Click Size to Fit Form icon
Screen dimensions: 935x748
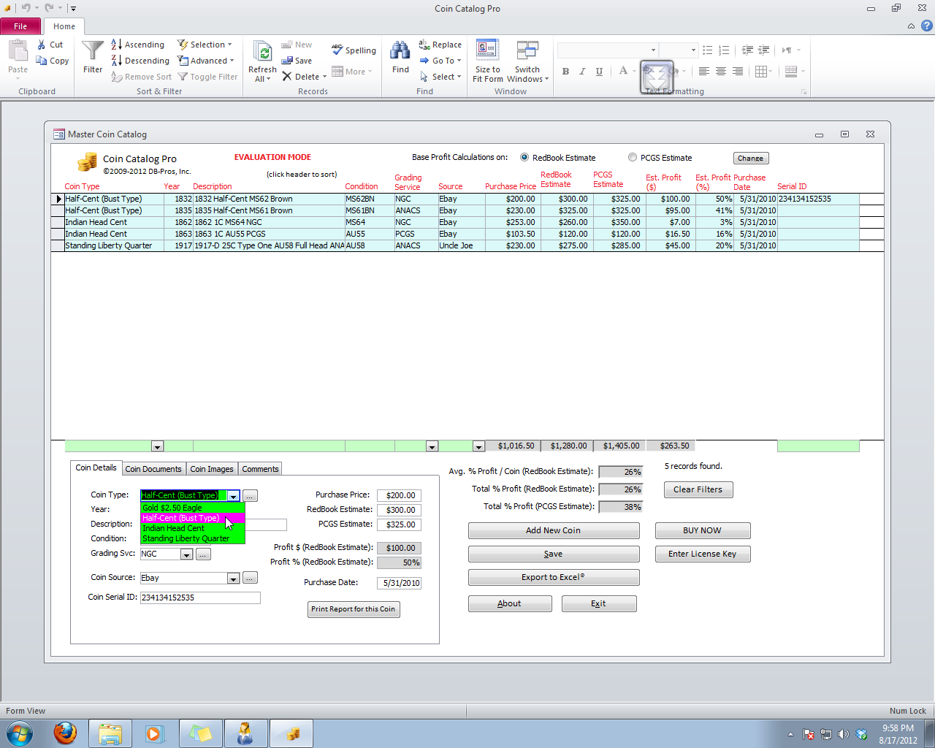coord(487,50)
